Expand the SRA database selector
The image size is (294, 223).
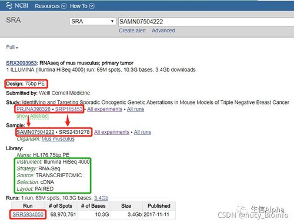pos(92,21)
